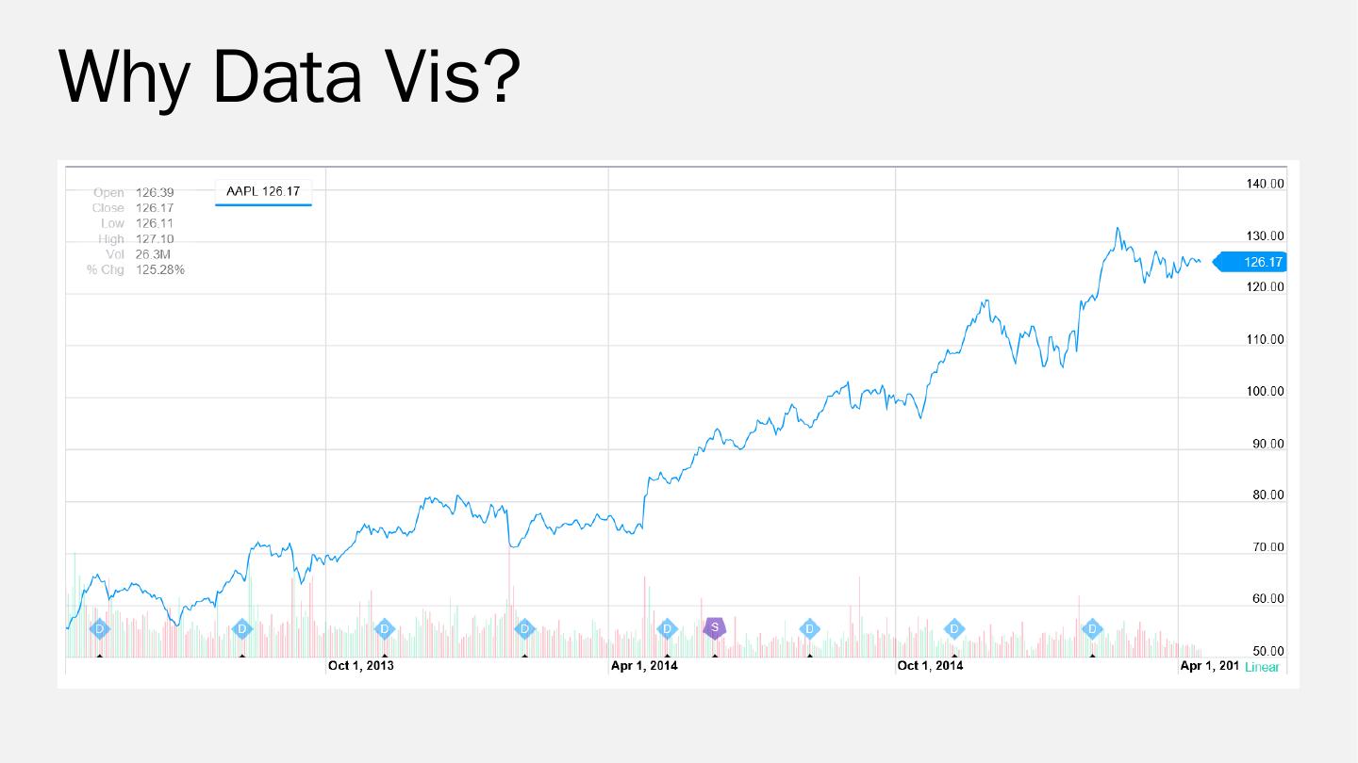
Task: Click the 100.00 price axis label
Action: tap(1264, 391)
